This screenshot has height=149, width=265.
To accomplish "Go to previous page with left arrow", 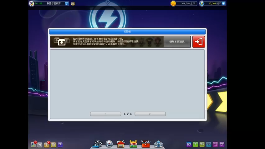I will [x=105, y=114].
